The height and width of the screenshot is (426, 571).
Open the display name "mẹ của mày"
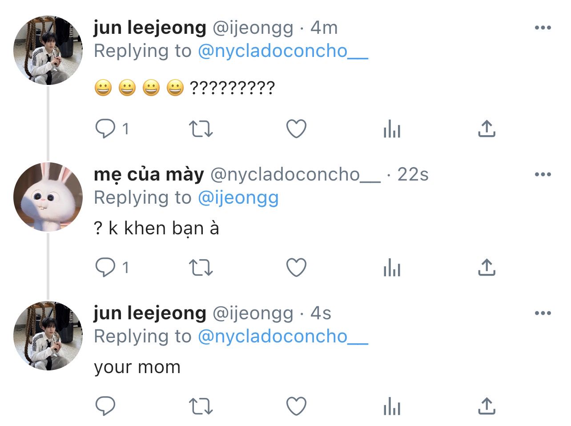[x=149, y=174]
